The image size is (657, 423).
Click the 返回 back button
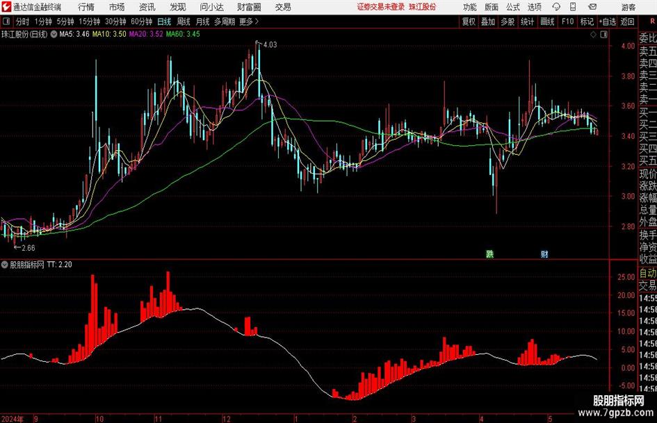tap(628, 22)
